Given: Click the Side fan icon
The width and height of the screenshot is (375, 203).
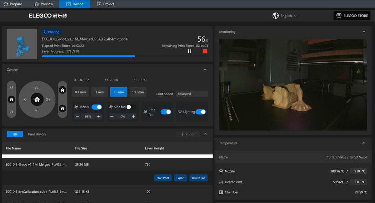Looking at the screenshot, I should (111, 107).
